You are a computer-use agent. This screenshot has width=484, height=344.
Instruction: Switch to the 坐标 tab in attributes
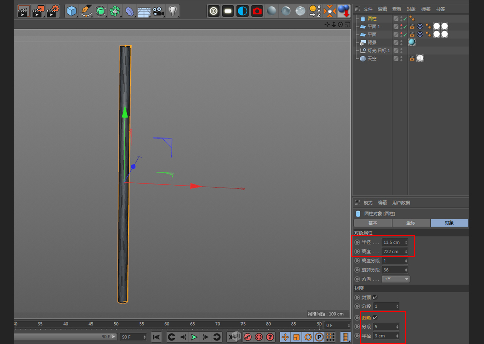(x=411, y=222)
